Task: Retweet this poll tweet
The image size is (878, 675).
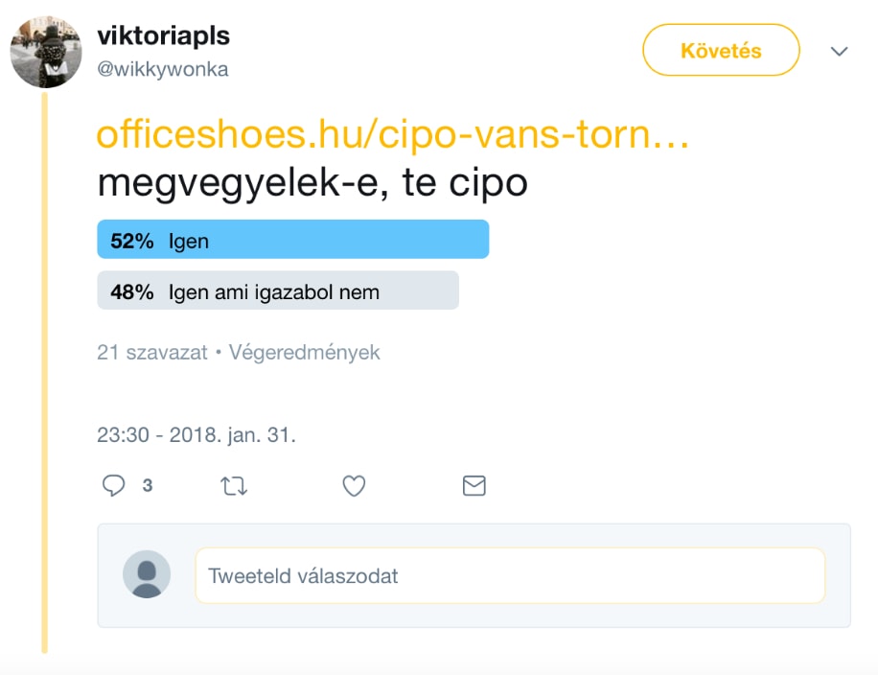Action: click(234, 486)
